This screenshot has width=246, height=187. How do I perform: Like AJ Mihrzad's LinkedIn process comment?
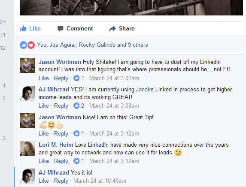click(x=44, y=106)
